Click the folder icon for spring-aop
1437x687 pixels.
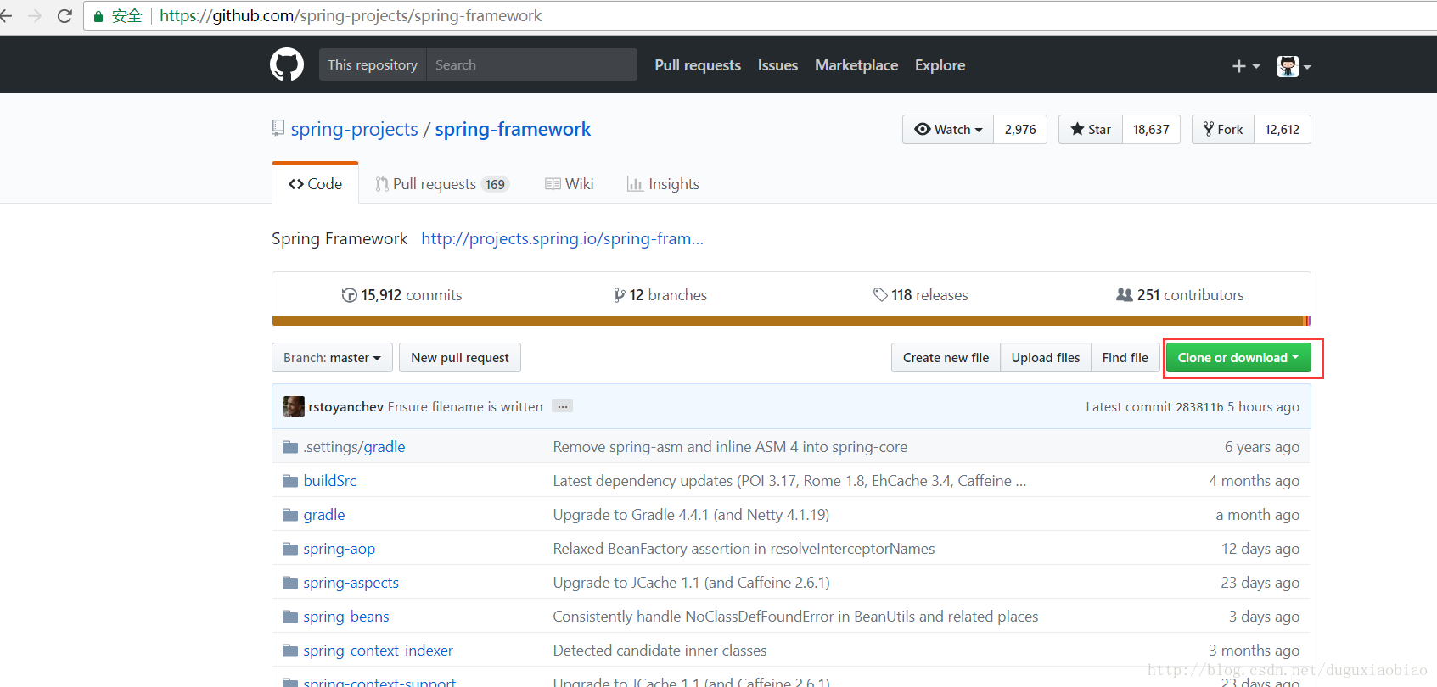[290, 549]
